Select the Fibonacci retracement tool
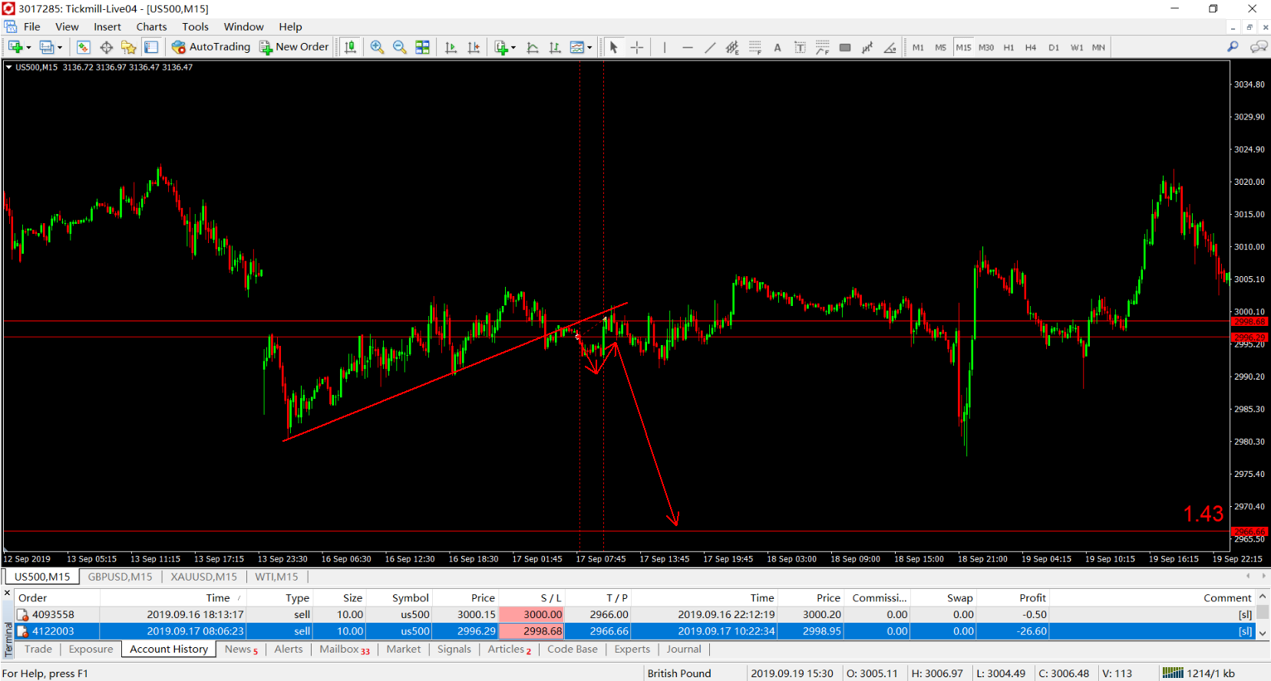The image size is (1271, 681). [755, 48]
